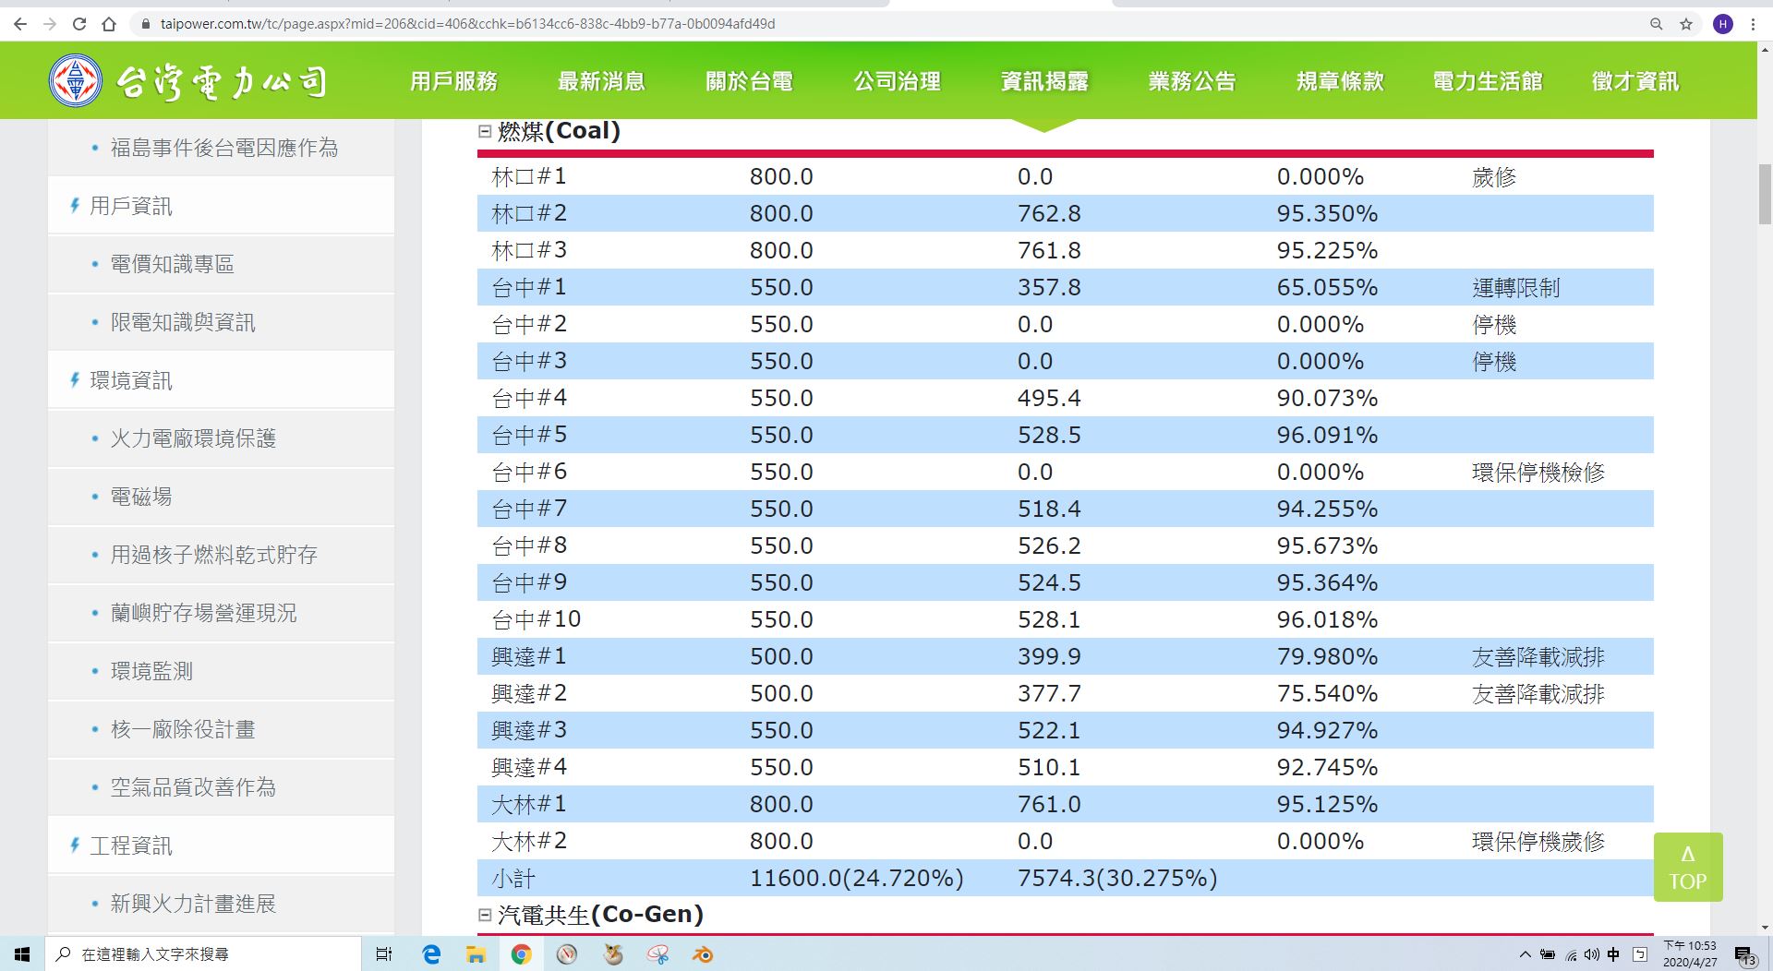1773x971 pixels.
Task: Click the IME 中 language indicator
Action: pos(1613,954)
